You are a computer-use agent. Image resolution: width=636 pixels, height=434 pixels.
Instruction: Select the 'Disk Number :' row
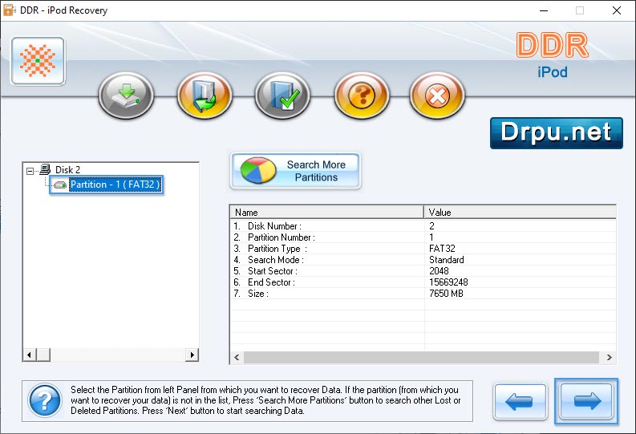pyautogui.click(x=423, y=226)
